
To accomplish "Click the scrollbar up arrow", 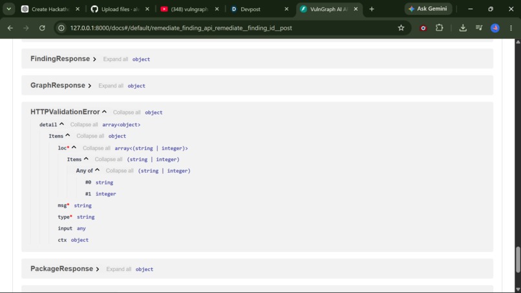I will click(518, 42).
